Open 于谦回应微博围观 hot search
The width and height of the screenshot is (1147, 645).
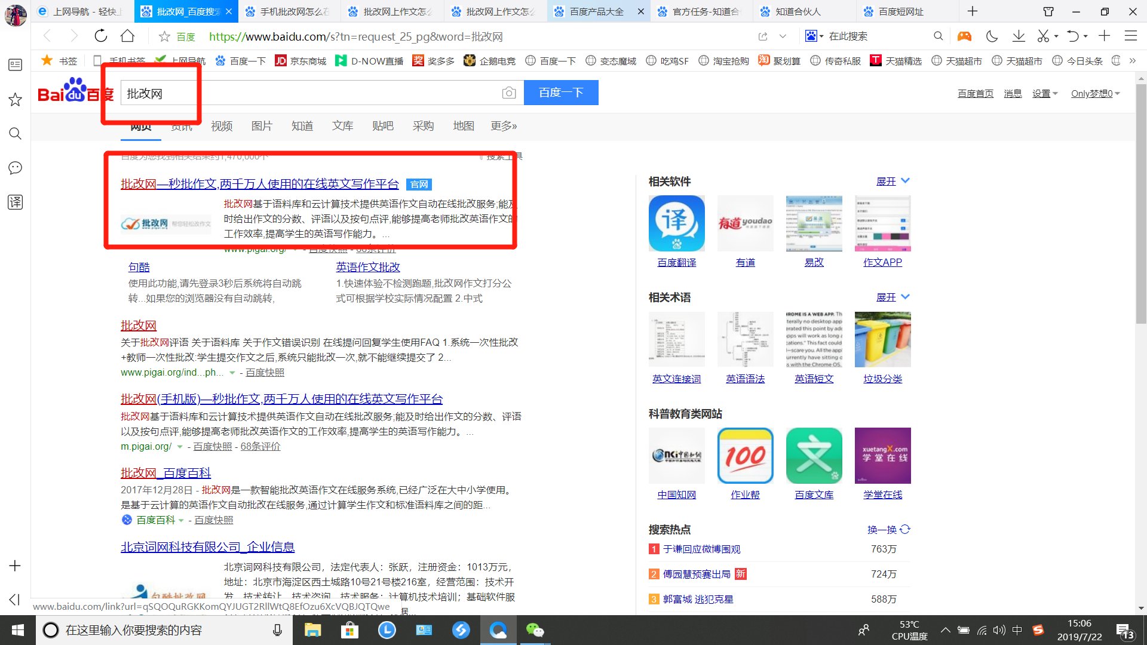[x=701, y=549]
